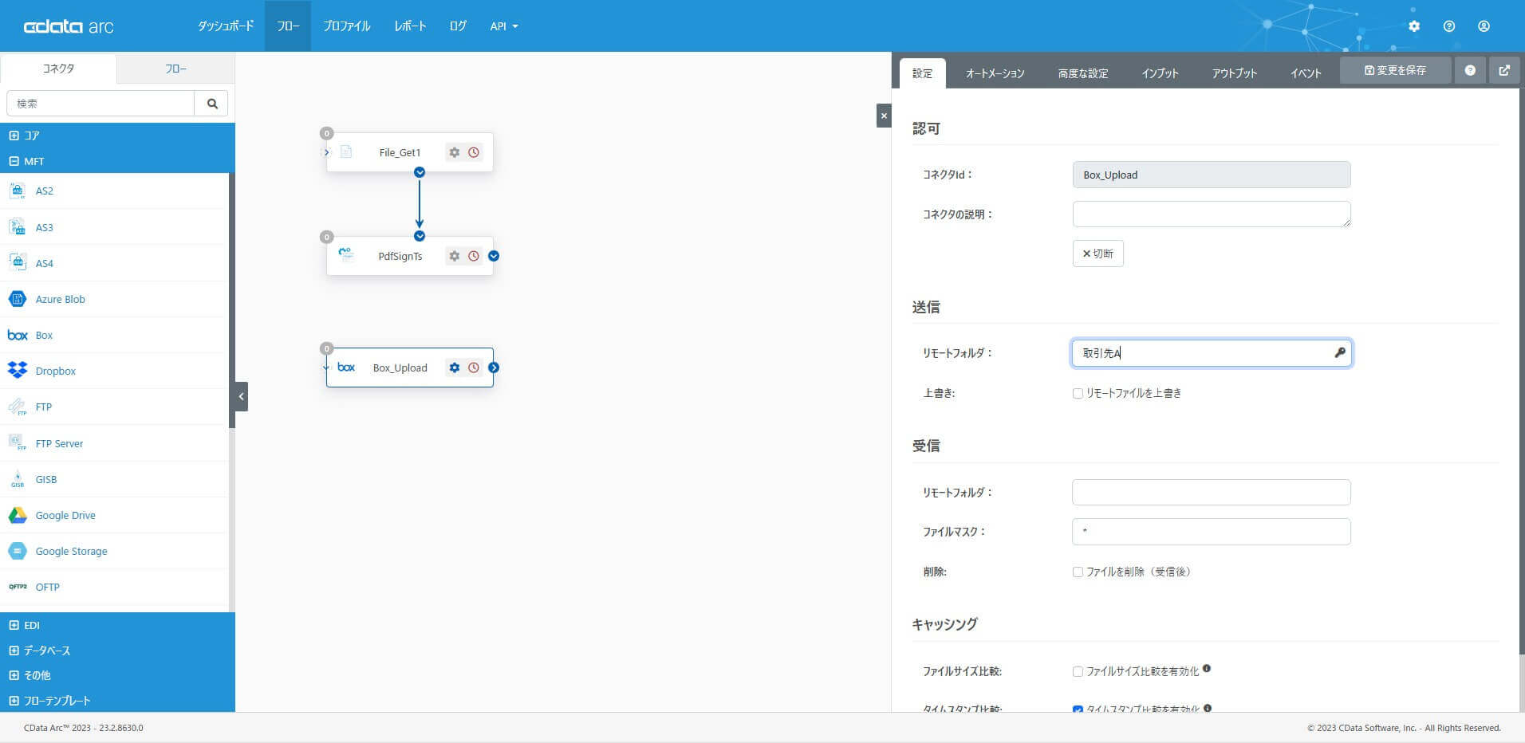Image resolution: width=1525 pixels, height=743 pixels.
Task: Pop out the settings panel externally
Action: [x=1504, y=70]
